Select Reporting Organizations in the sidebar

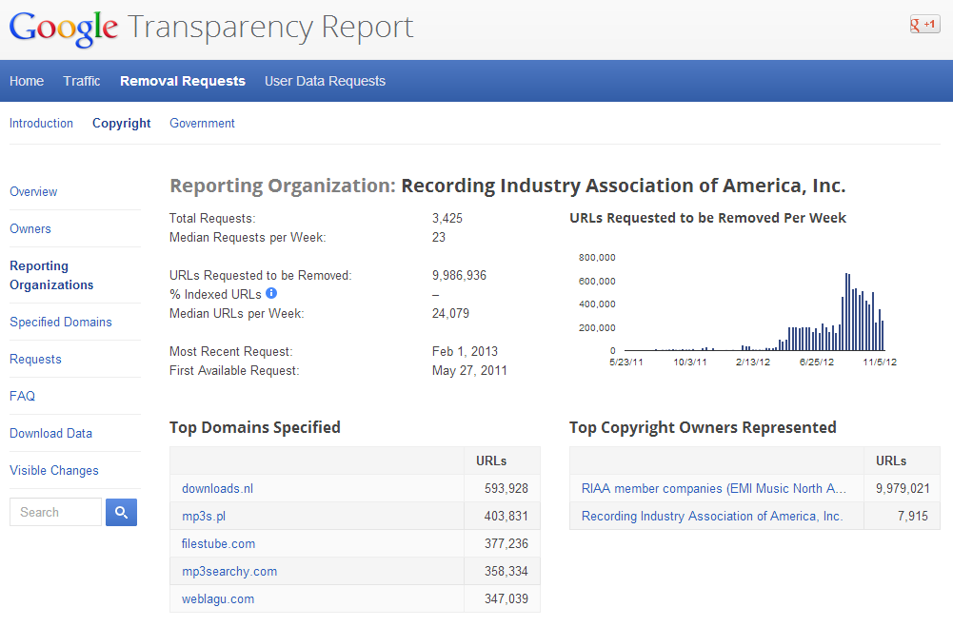click(x=51, y=275)
